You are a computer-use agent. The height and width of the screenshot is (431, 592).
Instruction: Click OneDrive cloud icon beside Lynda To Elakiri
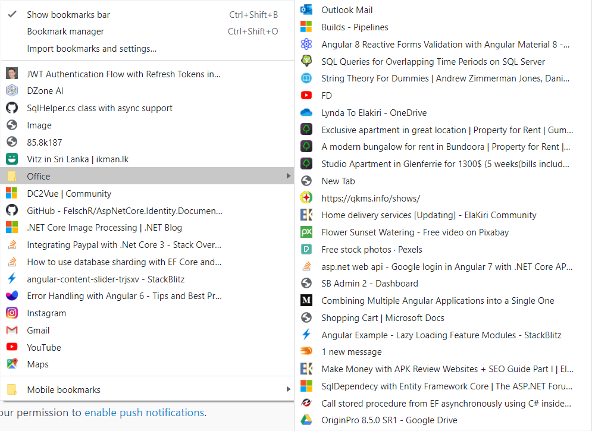click(x=306, y=112)
